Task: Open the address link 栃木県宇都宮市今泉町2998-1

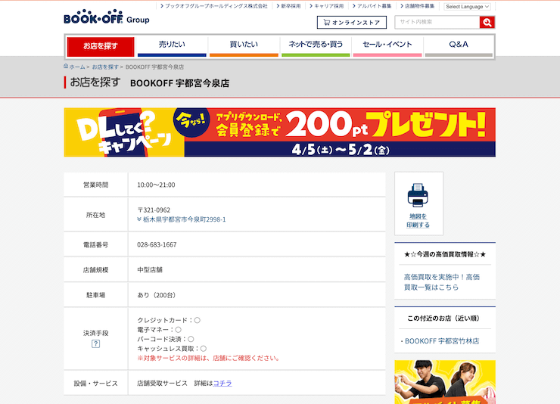Action: (185, 219)
